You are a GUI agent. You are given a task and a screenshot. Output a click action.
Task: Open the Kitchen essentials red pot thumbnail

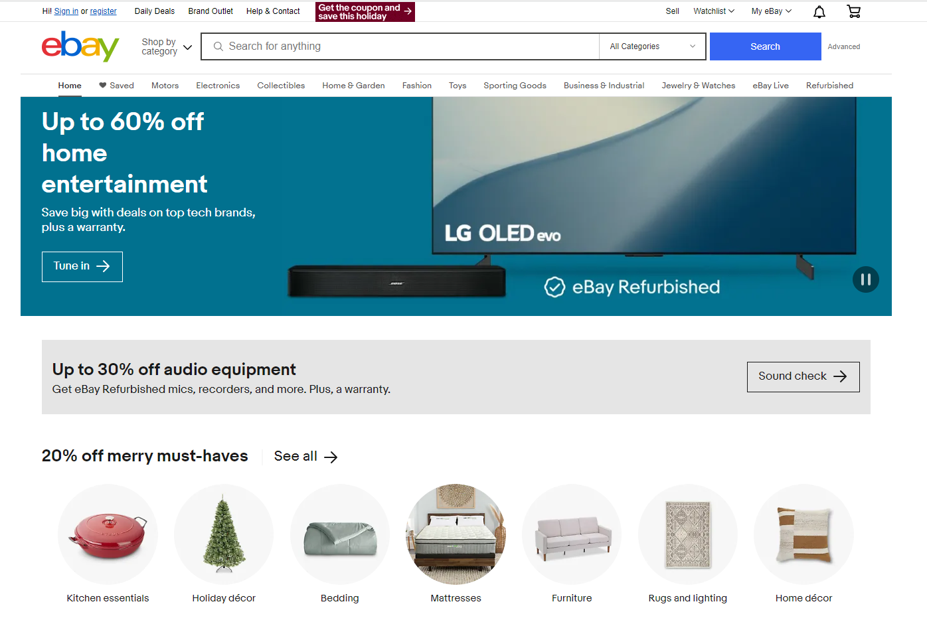(x=108, y=534)
